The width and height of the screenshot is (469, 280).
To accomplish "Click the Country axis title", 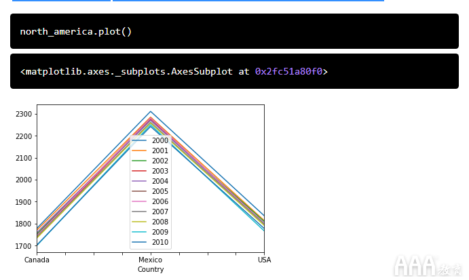I will 151,270.
